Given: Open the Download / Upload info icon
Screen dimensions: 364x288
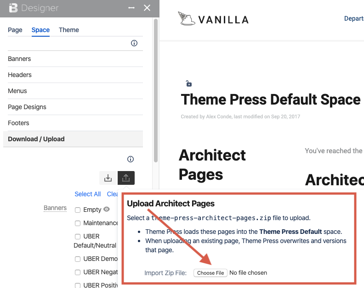Looking at the screenshot, I should pos(131,159).
